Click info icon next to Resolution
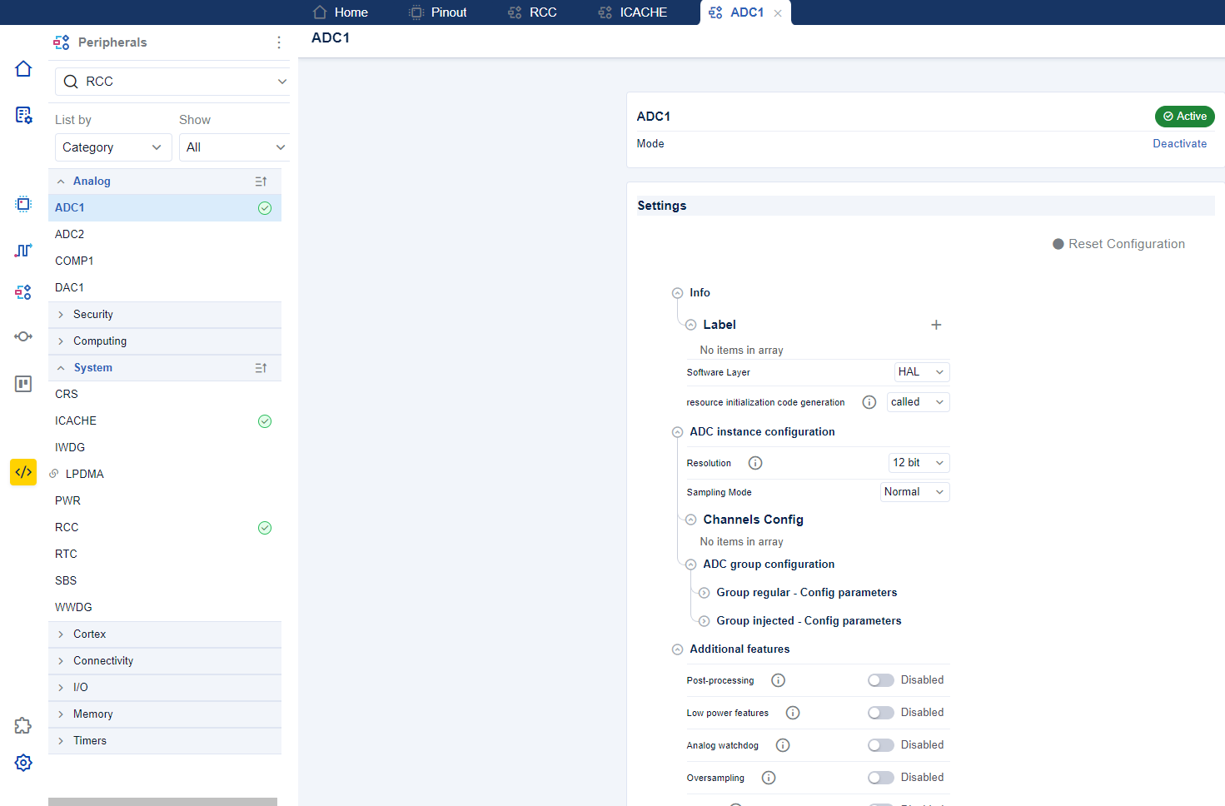The image size is (1225, 806). tap(755, 463)
